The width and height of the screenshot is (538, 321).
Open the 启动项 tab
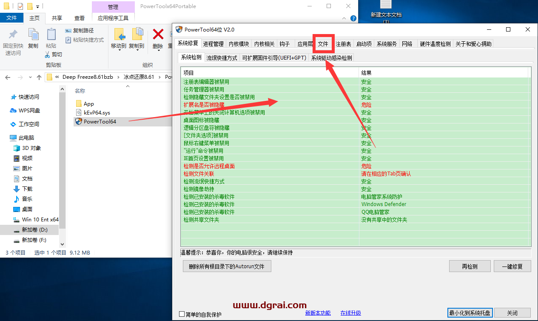coord(364,44)
